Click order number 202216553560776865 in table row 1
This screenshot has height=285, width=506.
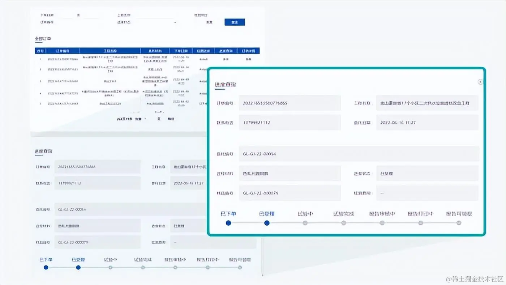[x=63, y=59]
